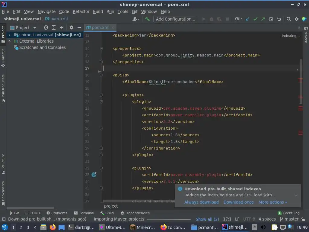Open Git history clock icon
Image resolution: width=309 pixels, height=232 pixels.
click(x=271, y=19)
